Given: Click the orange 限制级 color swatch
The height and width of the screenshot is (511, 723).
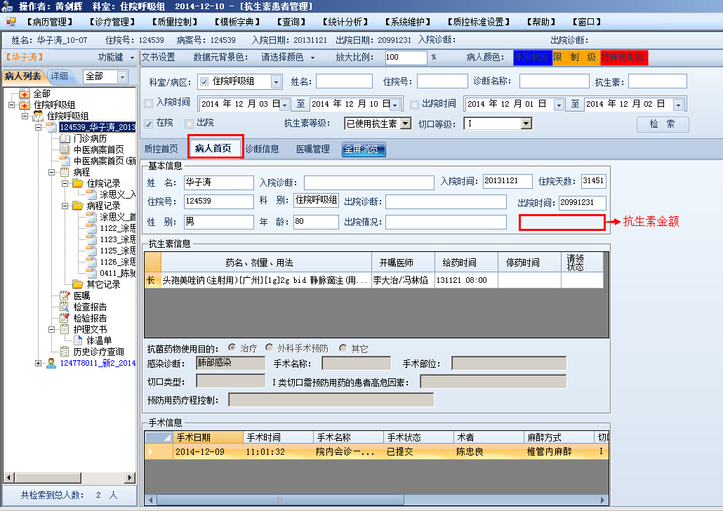Looking at the screenshot, I should (576, 57).
